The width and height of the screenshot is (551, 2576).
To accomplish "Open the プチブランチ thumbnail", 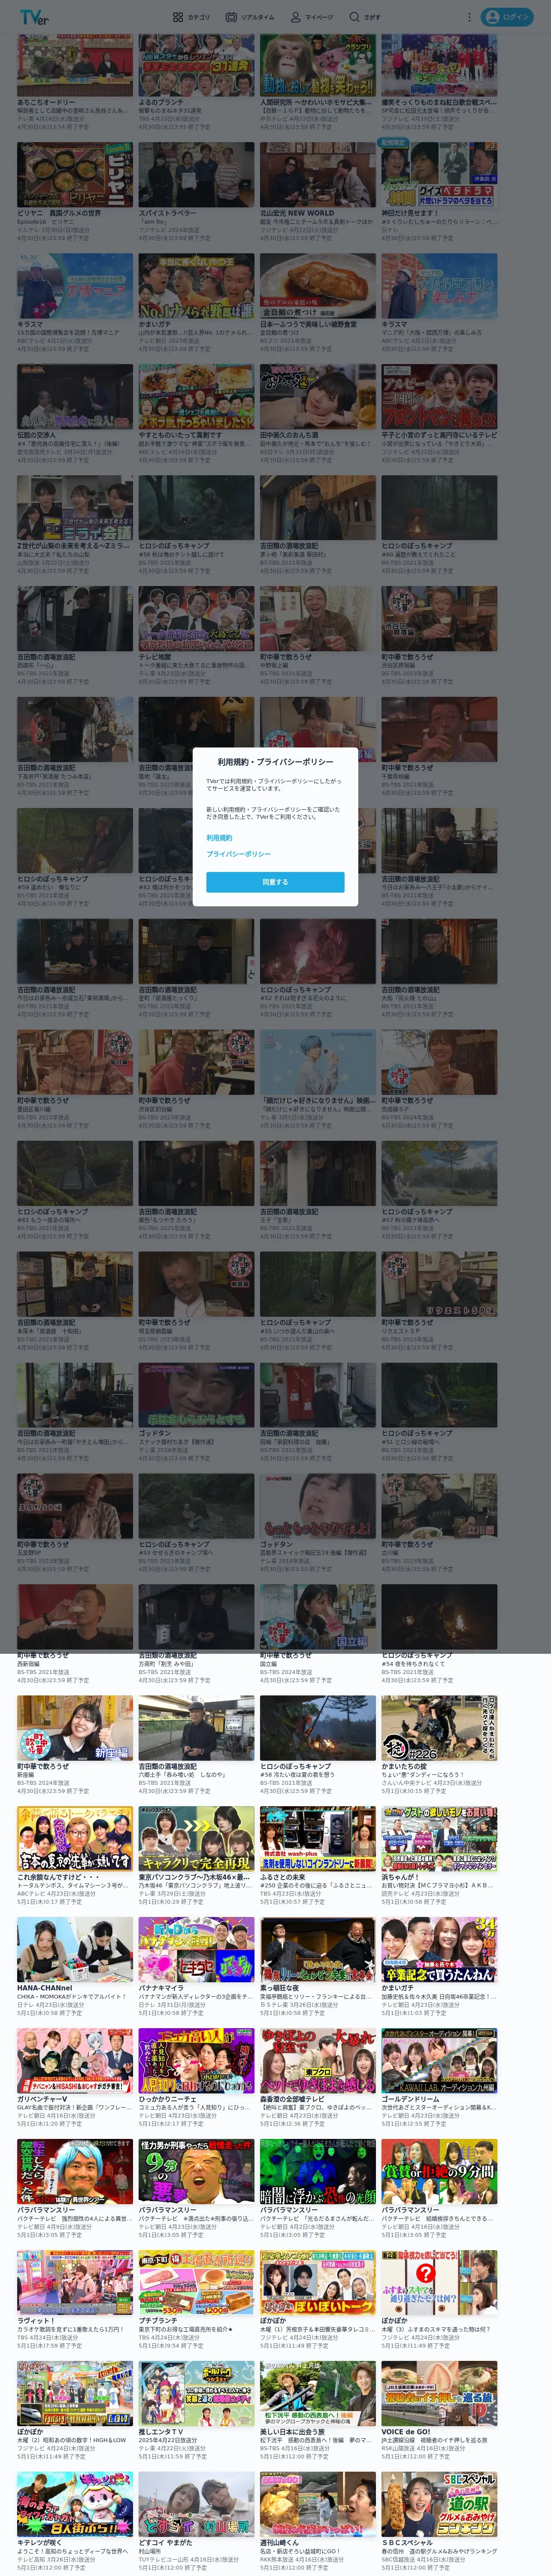I will 196,2283.
